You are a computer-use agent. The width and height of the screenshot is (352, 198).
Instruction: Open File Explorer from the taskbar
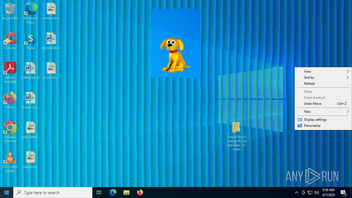[x=127, y=193]
